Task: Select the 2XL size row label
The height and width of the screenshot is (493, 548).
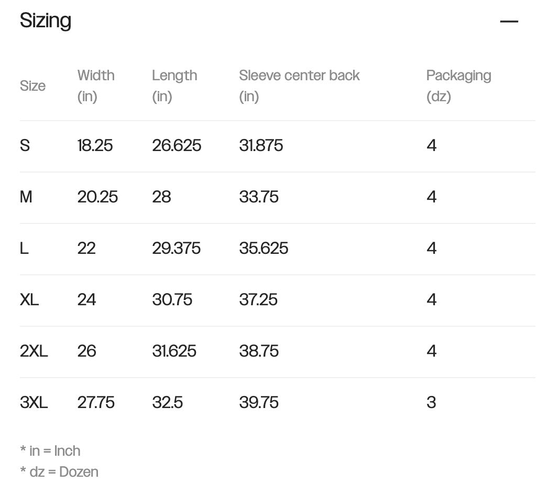Action: [34, 351]
